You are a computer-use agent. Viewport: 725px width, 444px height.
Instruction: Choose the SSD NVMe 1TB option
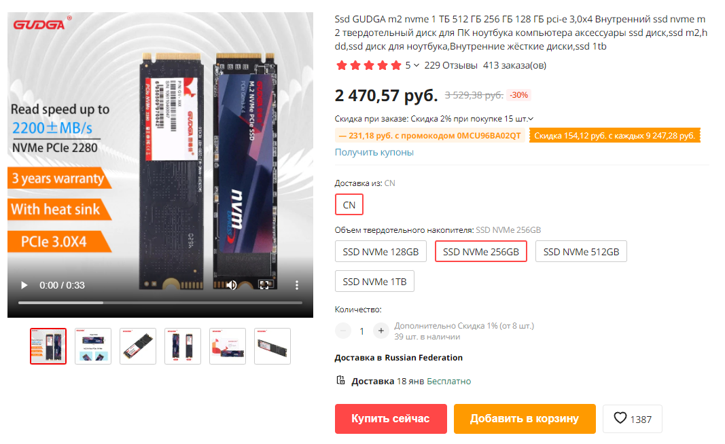(374, 281)
